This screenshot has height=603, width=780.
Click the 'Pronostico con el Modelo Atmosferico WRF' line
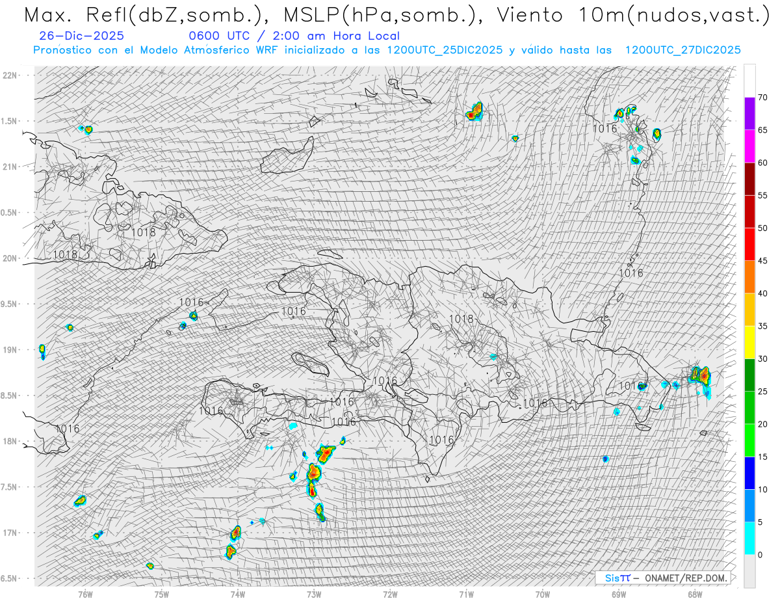(387, 50)
